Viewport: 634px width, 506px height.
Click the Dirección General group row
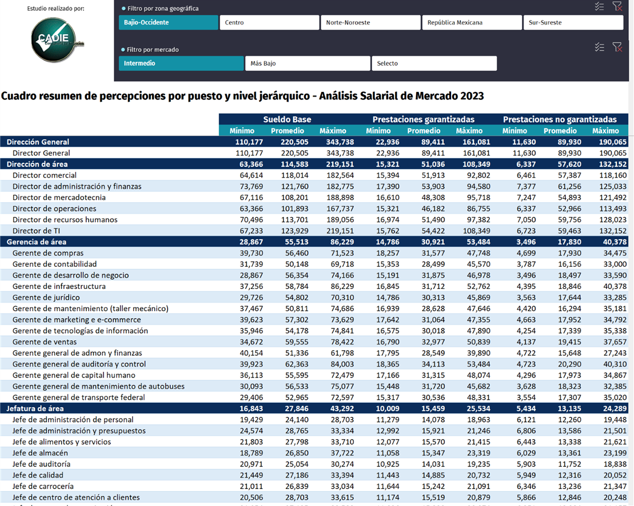(38, 142)
